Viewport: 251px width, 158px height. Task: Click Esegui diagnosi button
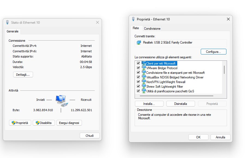pos(69,123)
